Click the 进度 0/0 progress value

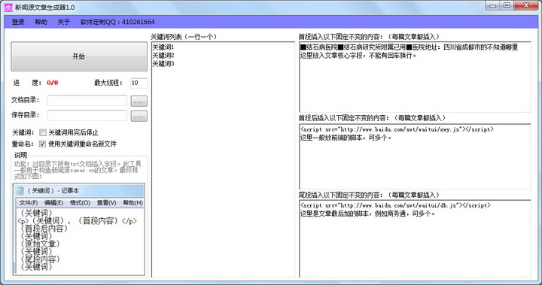[53, 83]
